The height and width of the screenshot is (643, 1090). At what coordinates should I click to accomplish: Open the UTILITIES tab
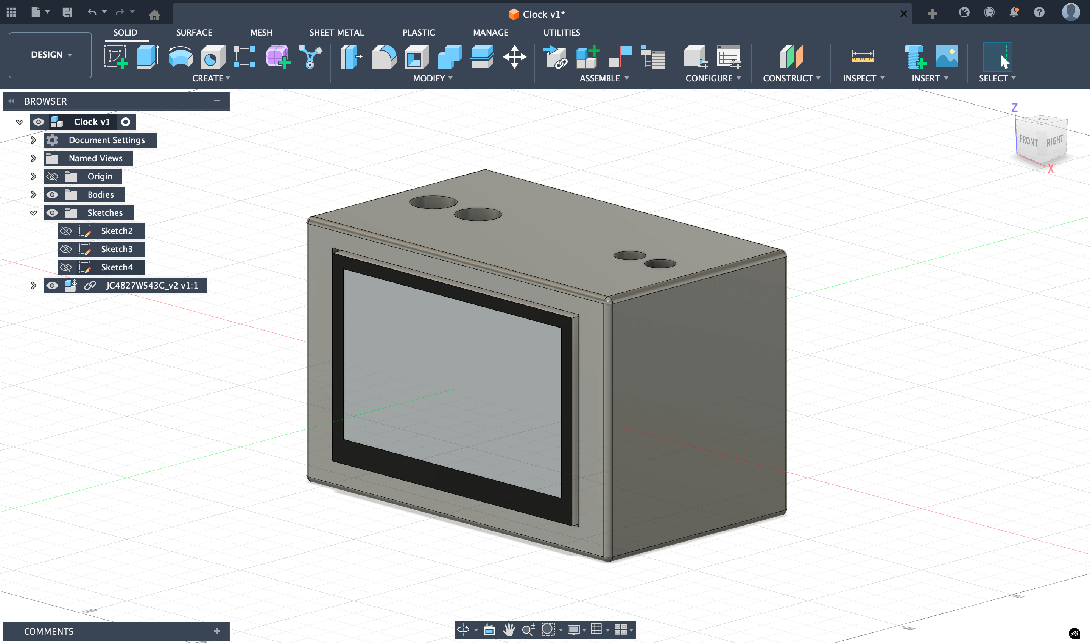(x=561, y=33)
